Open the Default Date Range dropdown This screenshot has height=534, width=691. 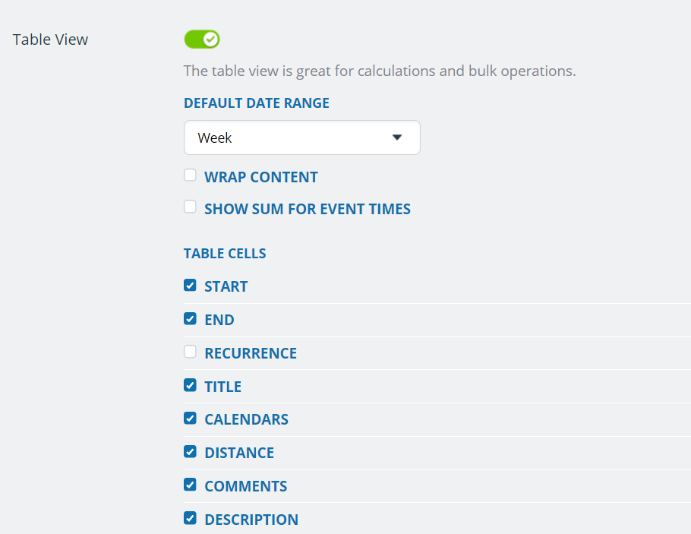click(302, 137)
